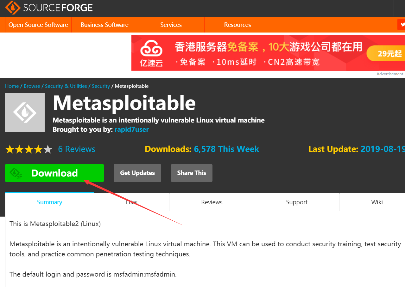Click the Share This button
This screenshot has height=287, width=405.
[x=191, y=173]
